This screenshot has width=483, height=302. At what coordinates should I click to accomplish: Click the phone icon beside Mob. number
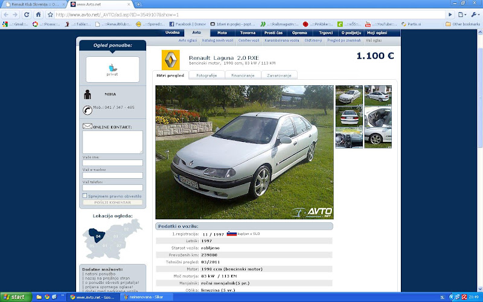click(x=88, y=110)
